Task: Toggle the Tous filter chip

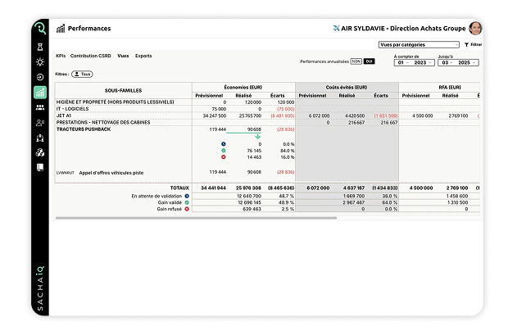Action: (x=82, y=74)
